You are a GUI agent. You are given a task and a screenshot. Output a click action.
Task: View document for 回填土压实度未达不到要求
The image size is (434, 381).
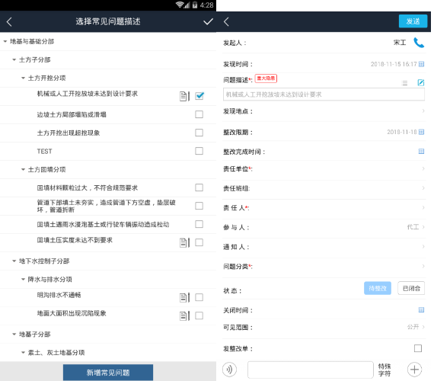[x=184, y=243]
